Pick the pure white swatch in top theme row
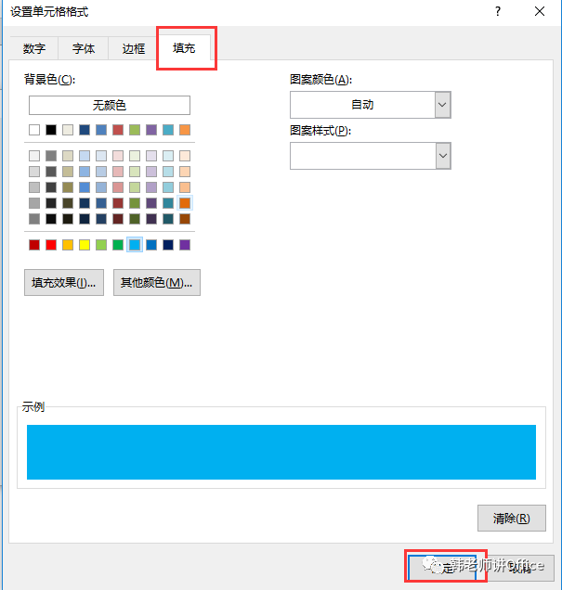Image resolution: width=562 pixels, height=590 pixels. [x=34, y=130]
